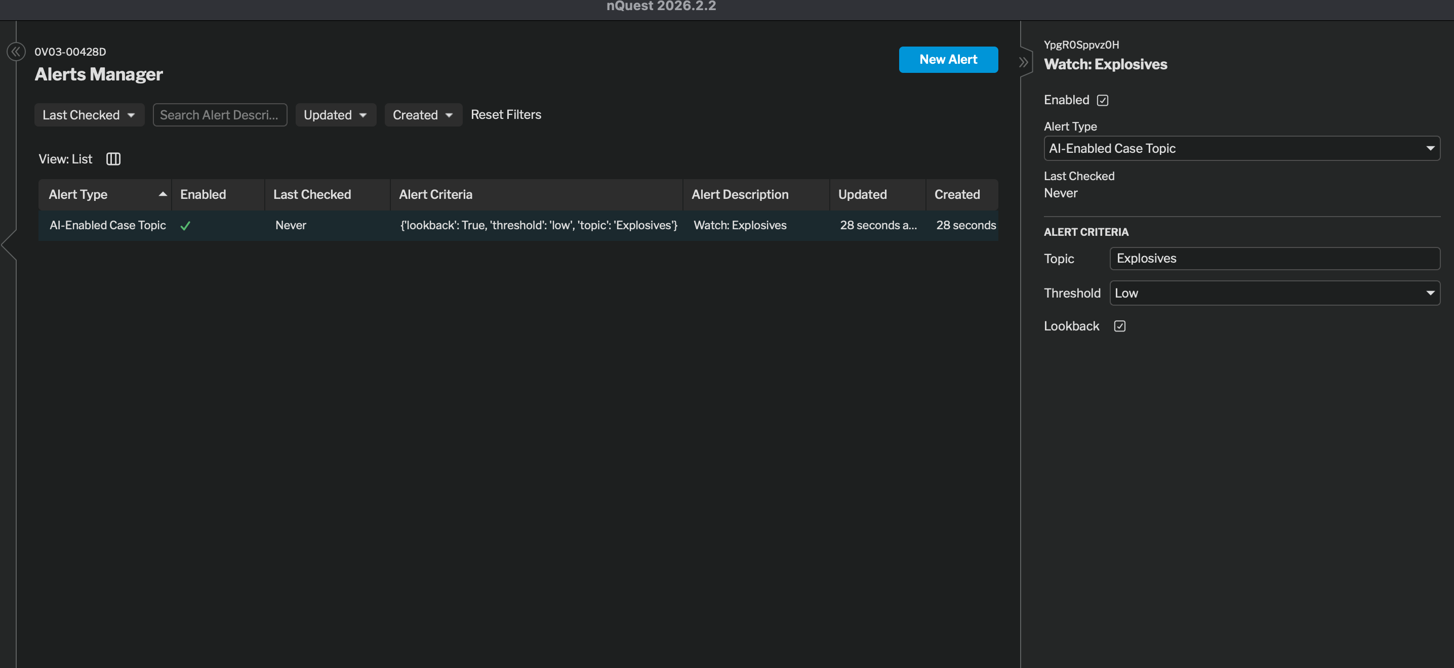Open the Created filter dropdown
This screenshot has height=668, width=1454.
(x=423, y=115)
